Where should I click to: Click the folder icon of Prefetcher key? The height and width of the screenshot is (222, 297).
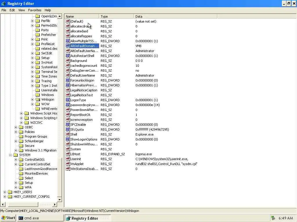coord(38,35)
